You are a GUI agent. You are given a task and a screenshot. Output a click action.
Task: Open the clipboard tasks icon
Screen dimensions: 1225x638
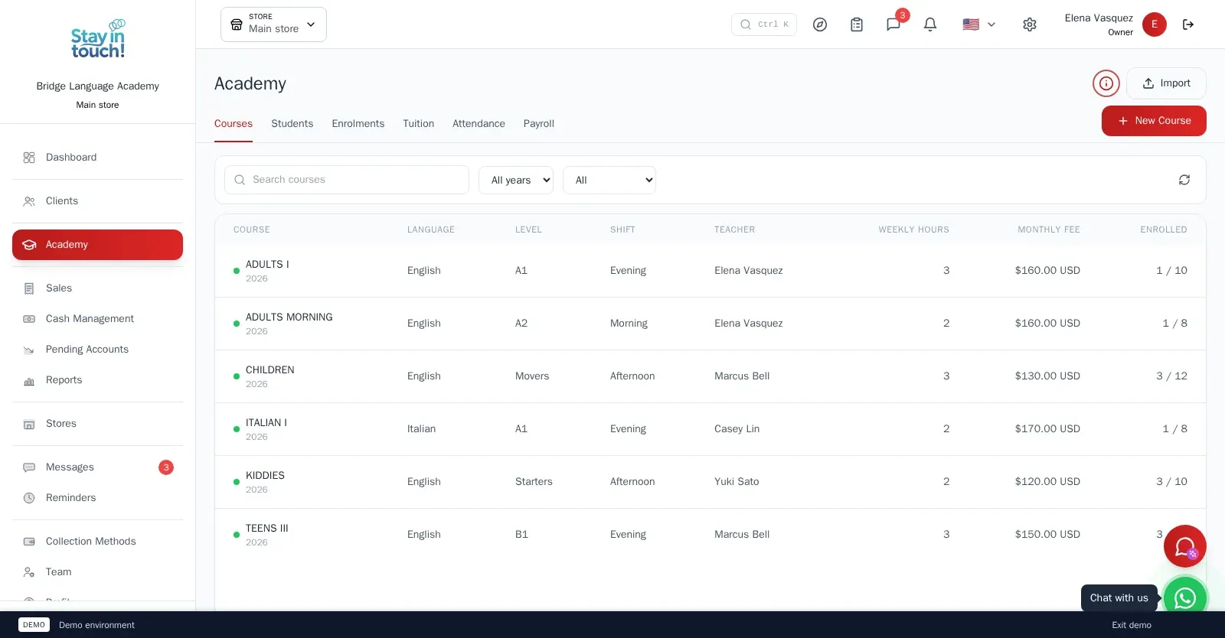point(857,24)
